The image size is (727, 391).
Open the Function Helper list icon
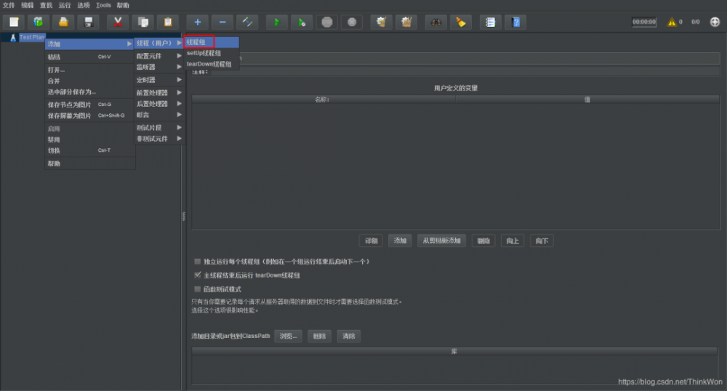490,22
